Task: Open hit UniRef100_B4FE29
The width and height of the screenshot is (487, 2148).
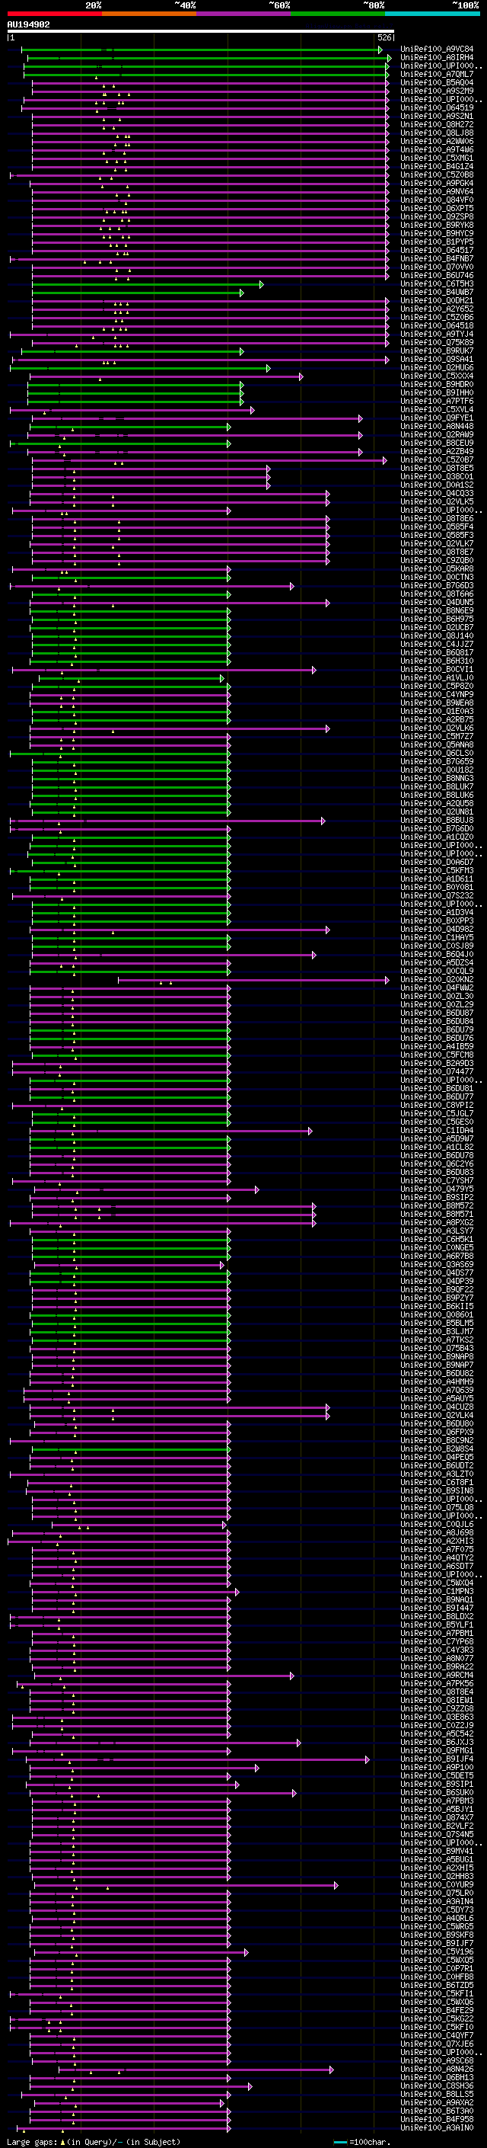Action: point(437,2010)
